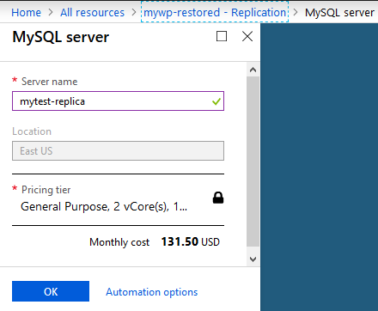Navigate to mywp-restored - Replication breadcrumb
Screen dimensions: 378x311
tap(215, 12)
